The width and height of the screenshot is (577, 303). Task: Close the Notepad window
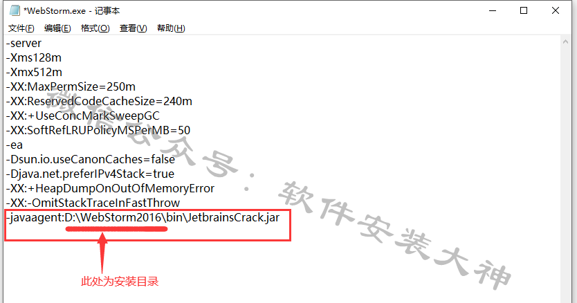click(x=556, y=10)
